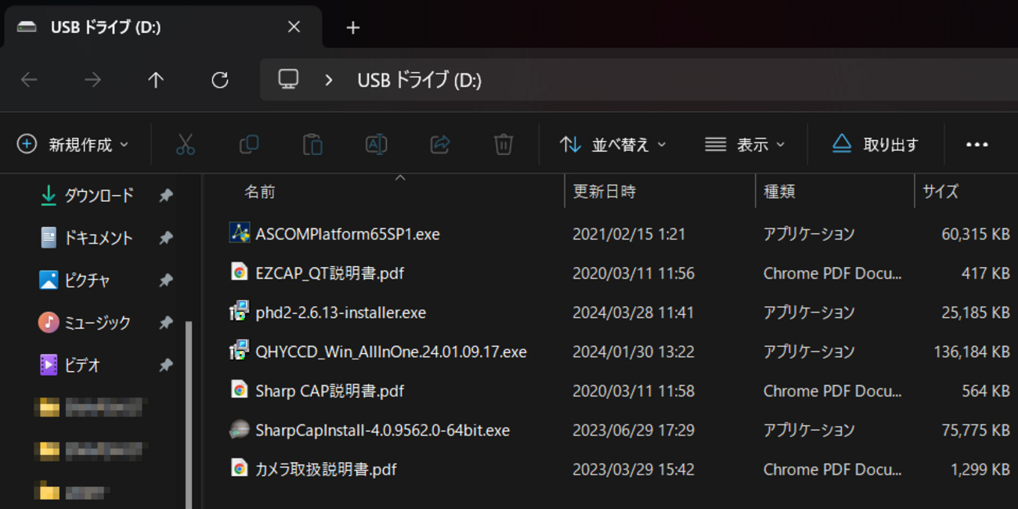Click the Copy icon in toolbar
The height and width of the screenshot is (509, 1018).
click(249, 145)
